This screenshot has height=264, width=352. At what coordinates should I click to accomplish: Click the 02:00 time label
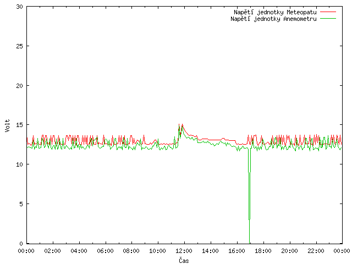point(53,251)
